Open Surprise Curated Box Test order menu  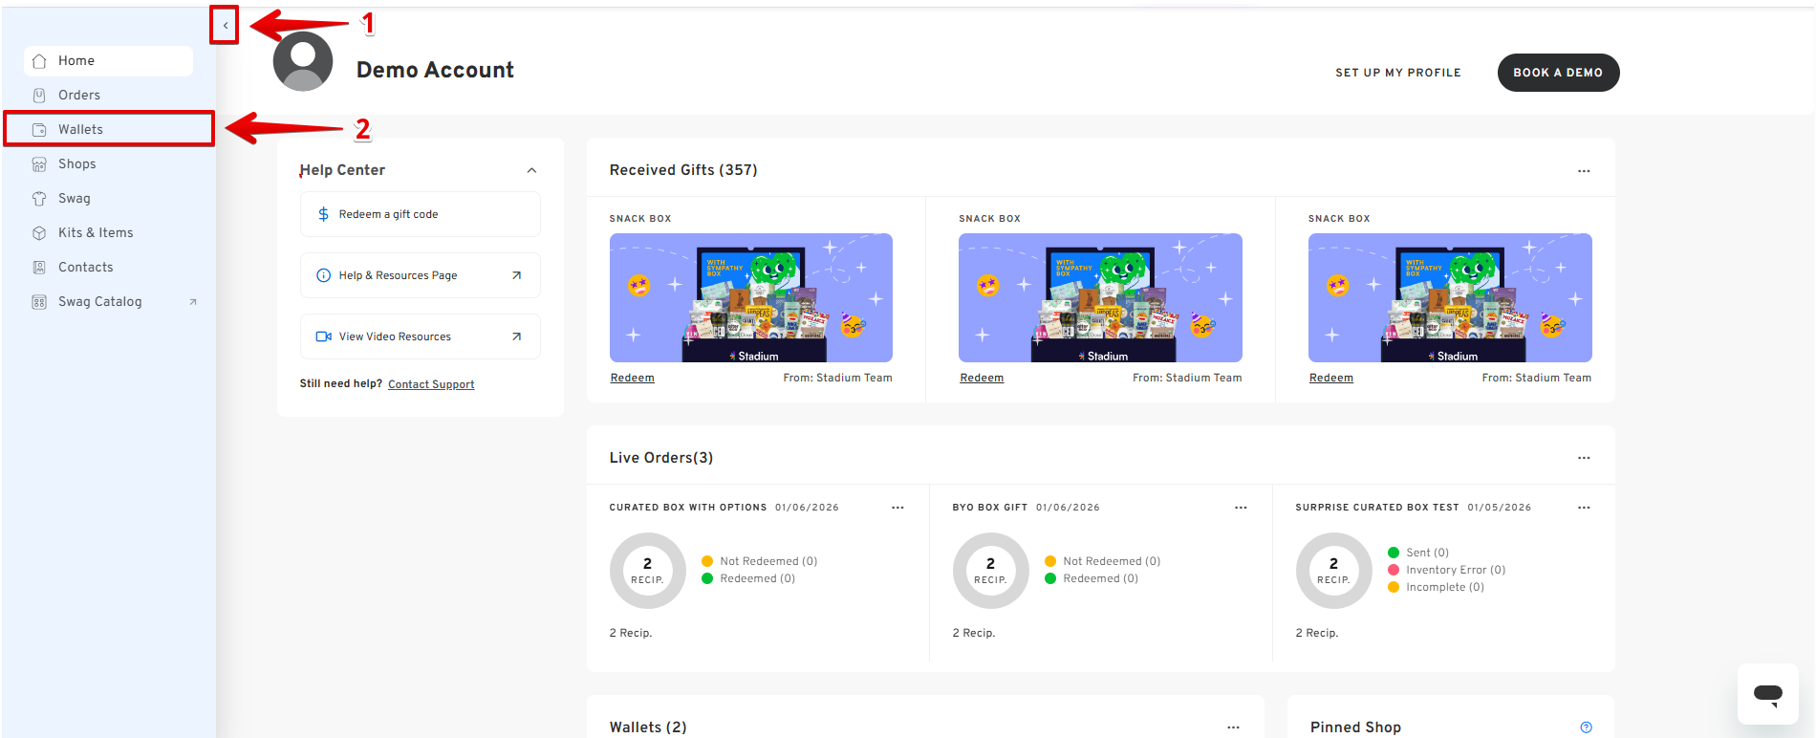point(1584,508)
